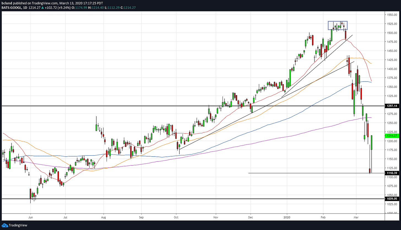
Task: Click the 1000.00 price axis label
Action: (391, 213)
